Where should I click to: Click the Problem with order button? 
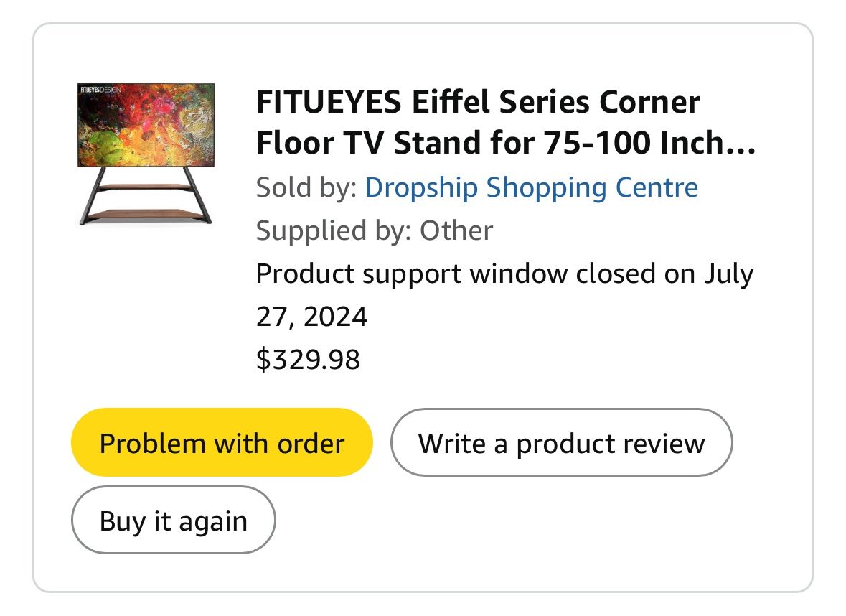(222, 442)
